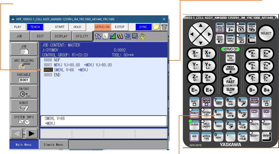The height and width of the screenshot is (154, 279).
Task: Increase manual speed with FAST key
Action: pos(230,81)
